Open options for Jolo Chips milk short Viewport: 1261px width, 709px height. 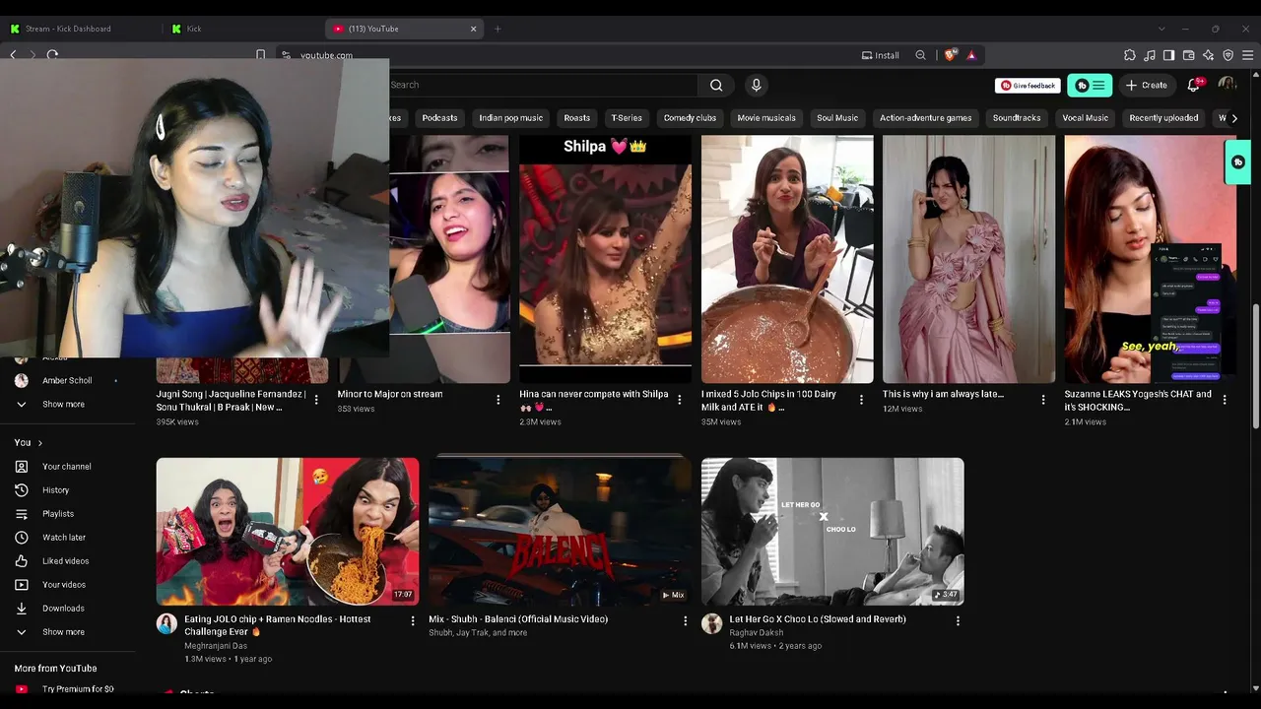861,400
